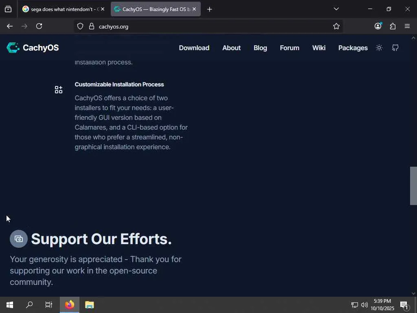Open the GitHub icon link
Image resolution: width=417 pixels, height=313 pixels.
(x=395, y=48)
